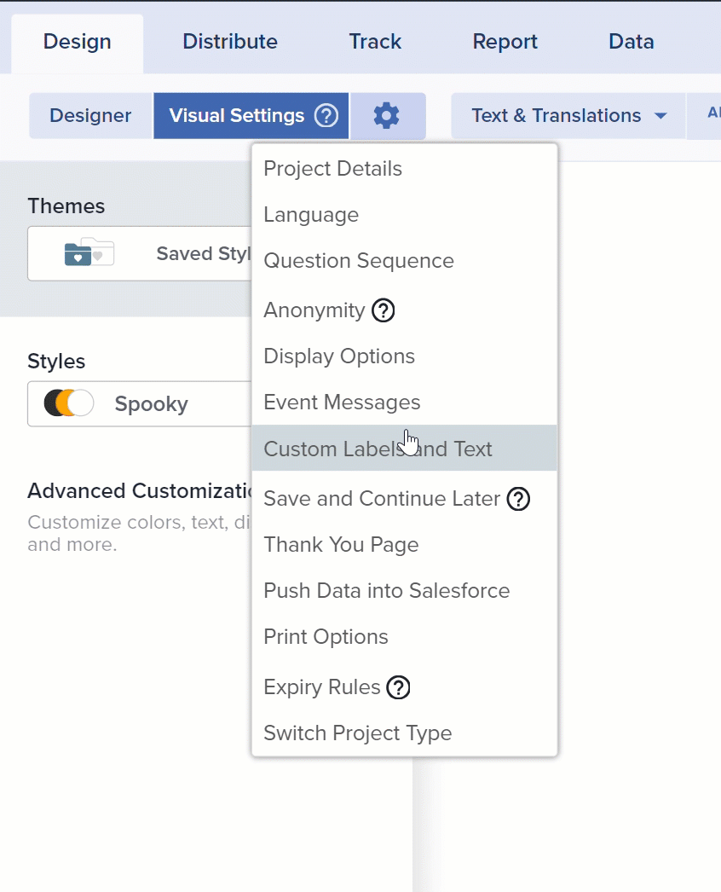Click the help icon beside Visual Settings

pos(325,115)
